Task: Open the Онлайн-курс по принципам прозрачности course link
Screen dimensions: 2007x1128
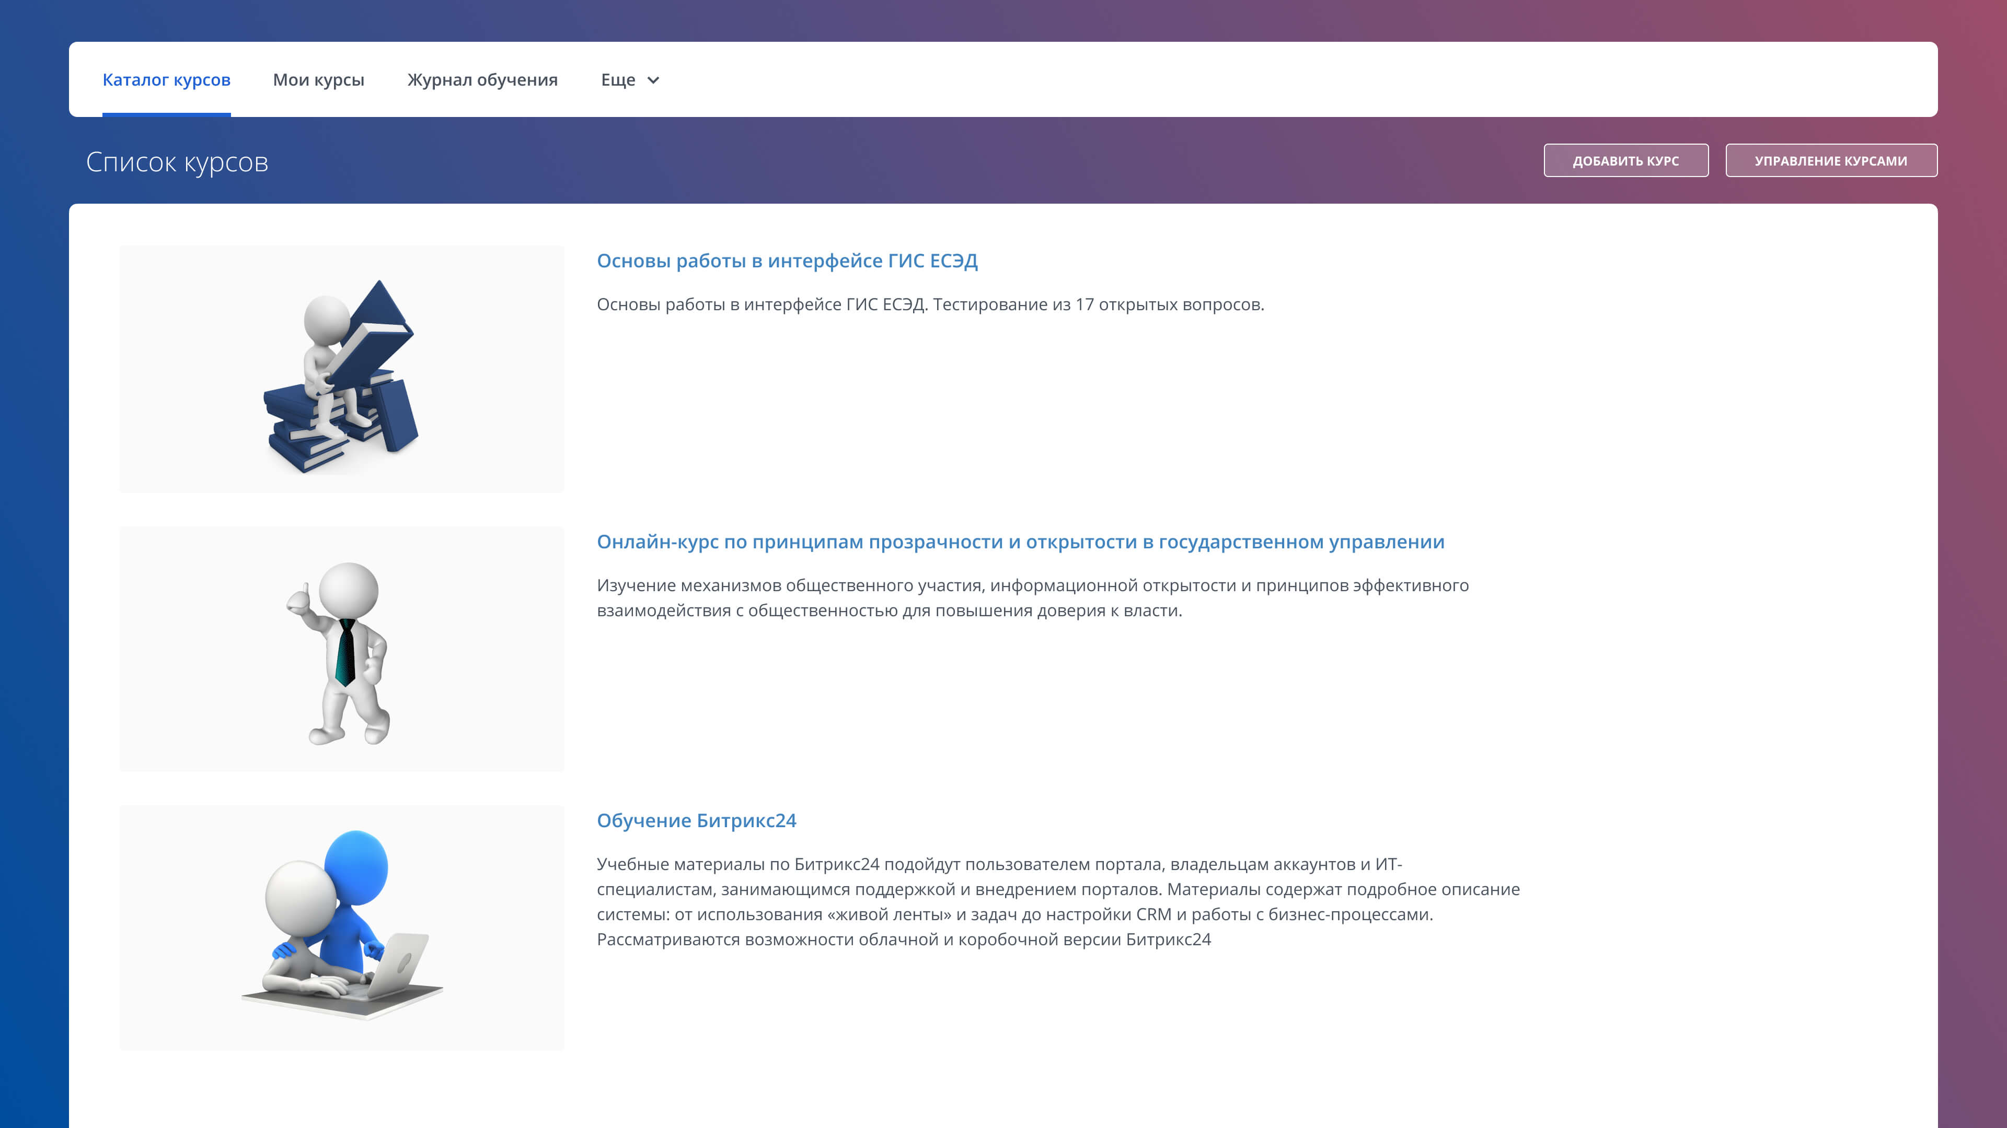Action: tap(1020, 542)
